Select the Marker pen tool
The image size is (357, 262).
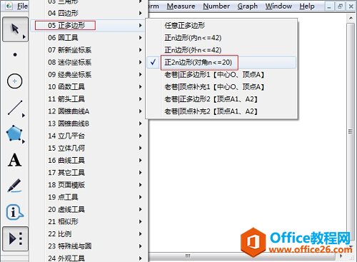[x=14, y=186]
